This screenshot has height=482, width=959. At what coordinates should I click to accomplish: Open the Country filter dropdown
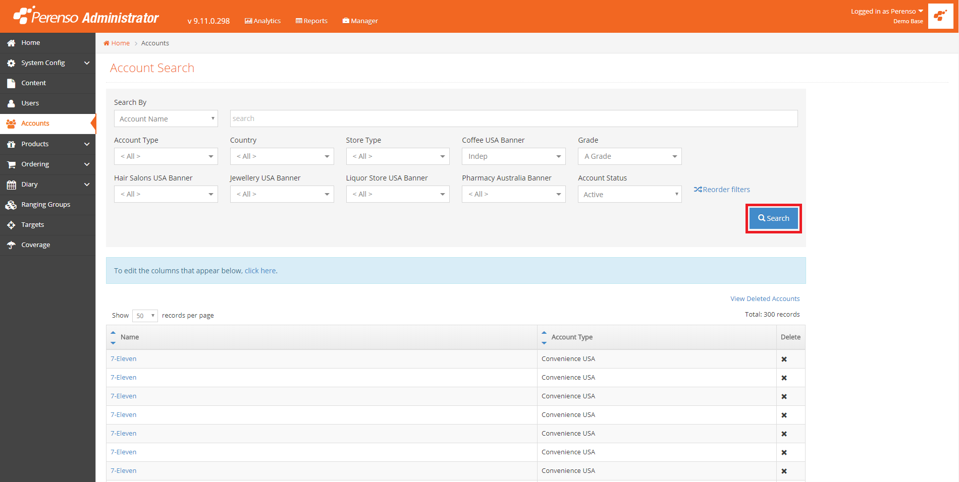282,156
